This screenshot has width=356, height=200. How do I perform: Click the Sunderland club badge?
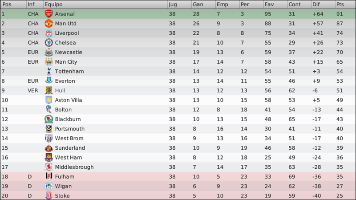click(49, 148)
